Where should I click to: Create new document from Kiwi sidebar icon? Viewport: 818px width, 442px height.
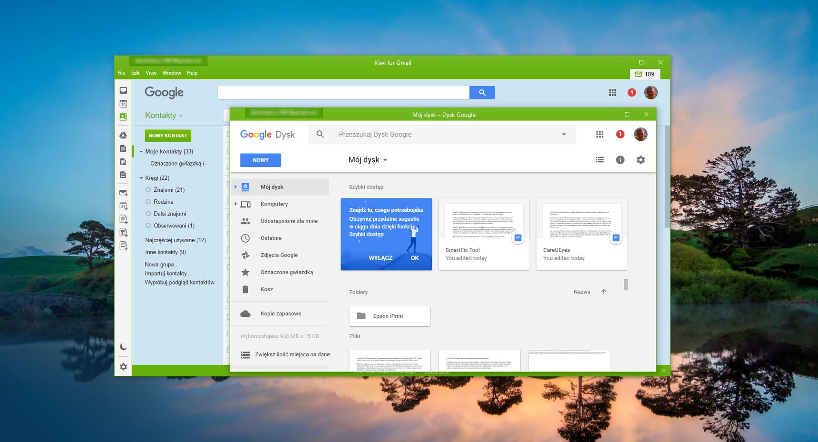tap(123, 219)
